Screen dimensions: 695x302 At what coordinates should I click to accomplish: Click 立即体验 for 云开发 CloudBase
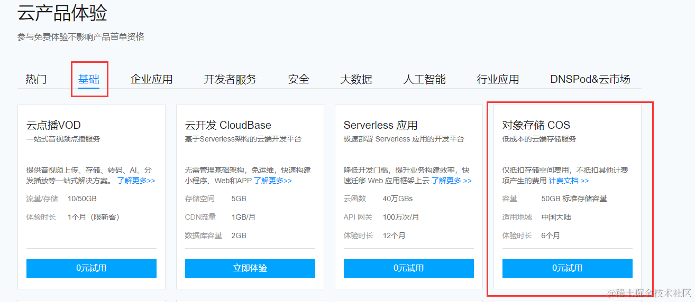click(250, 268)
